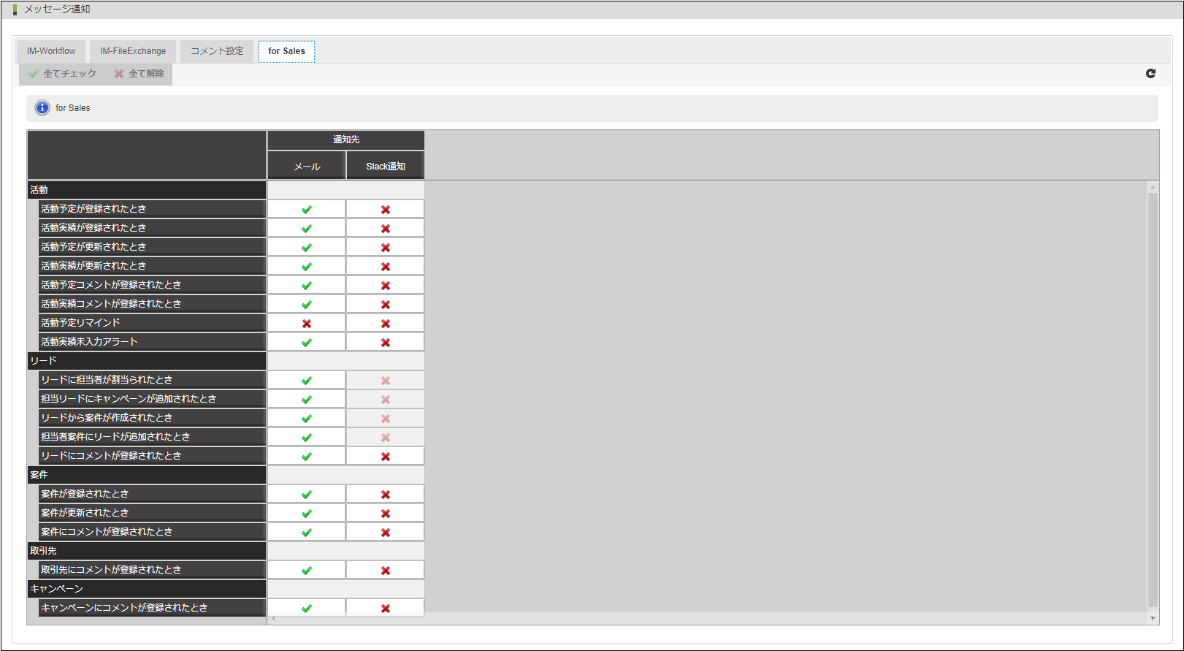1184x651 pixels.
Task: Toggle mail for 案件が更新されたとき
Action: [x=307, y=513]
